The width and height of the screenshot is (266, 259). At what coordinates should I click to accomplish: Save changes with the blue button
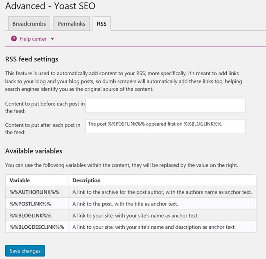(x=25, y=251)
